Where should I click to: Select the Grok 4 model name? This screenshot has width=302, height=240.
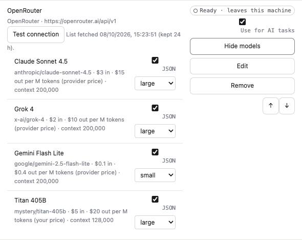pyautogui.click(x=24, y=109)
